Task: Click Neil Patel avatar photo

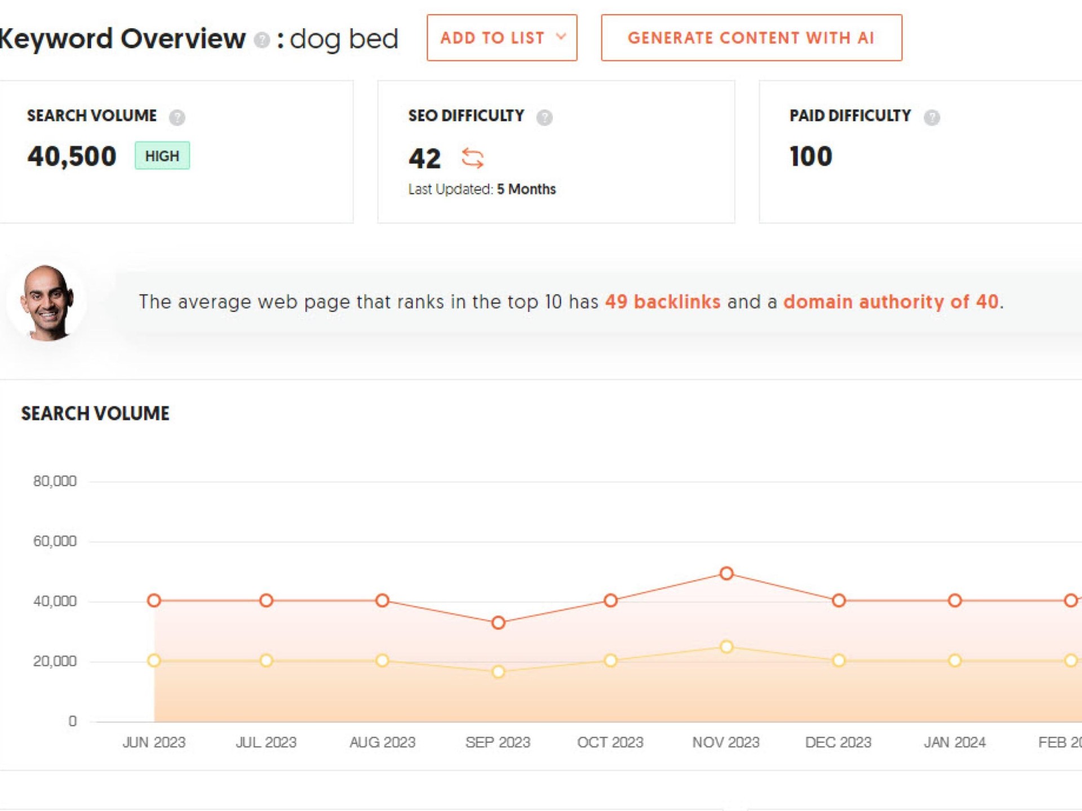Action: coord(47,302)
